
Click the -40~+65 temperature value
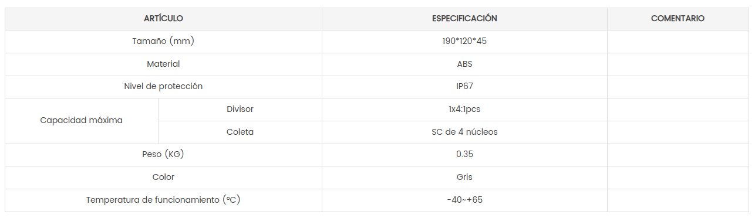pos(464,200)
